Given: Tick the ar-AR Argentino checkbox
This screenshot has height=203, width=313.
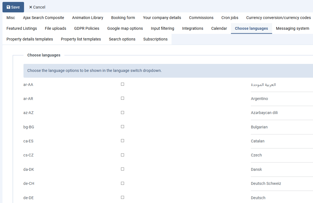Looking at the screenshot, I should tap(122, 98).
